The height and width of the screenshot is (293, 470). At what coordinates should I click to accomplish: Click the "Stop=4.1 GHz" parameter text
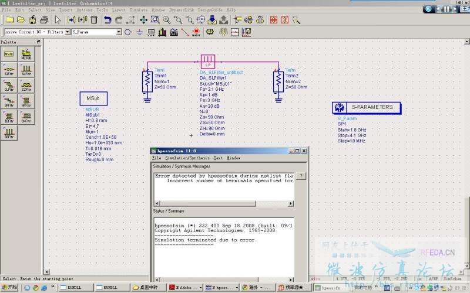(x=352, y=135)
